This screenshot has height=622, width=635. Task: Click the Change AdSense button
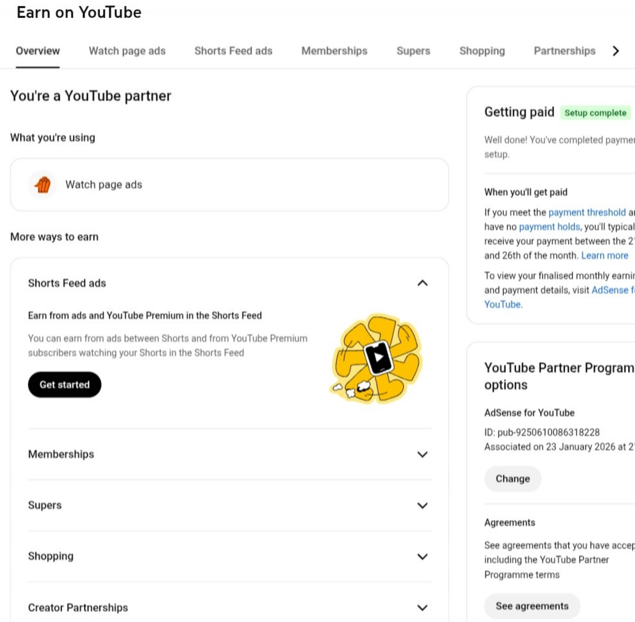click(512, 479)
